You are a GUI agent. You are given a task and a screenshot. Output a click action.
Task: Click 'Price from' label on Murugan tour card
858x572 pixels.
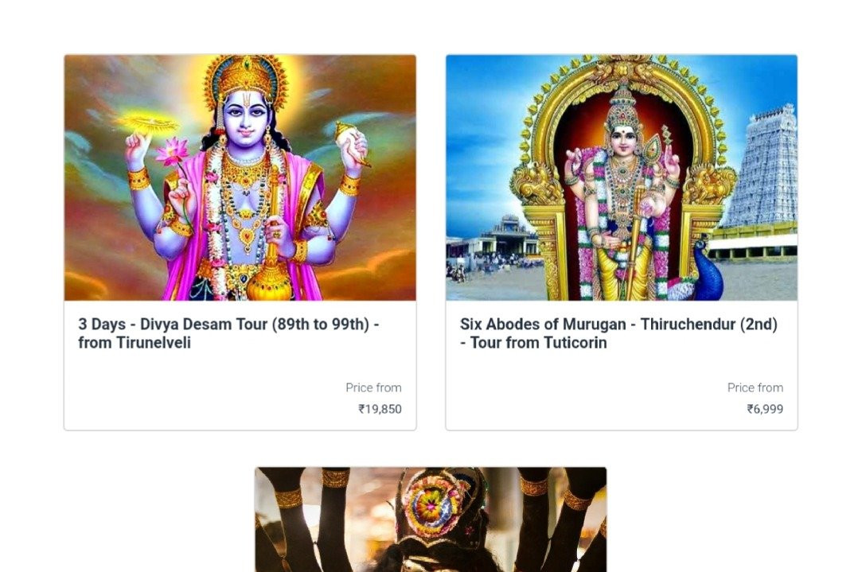tap(755, 387)
